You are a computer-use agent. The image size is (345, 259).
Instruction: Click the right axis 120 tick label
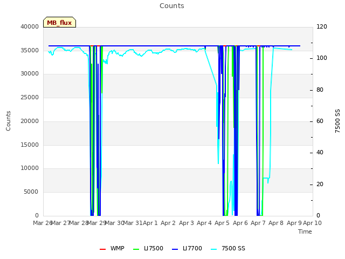click(x=322, y=26)
